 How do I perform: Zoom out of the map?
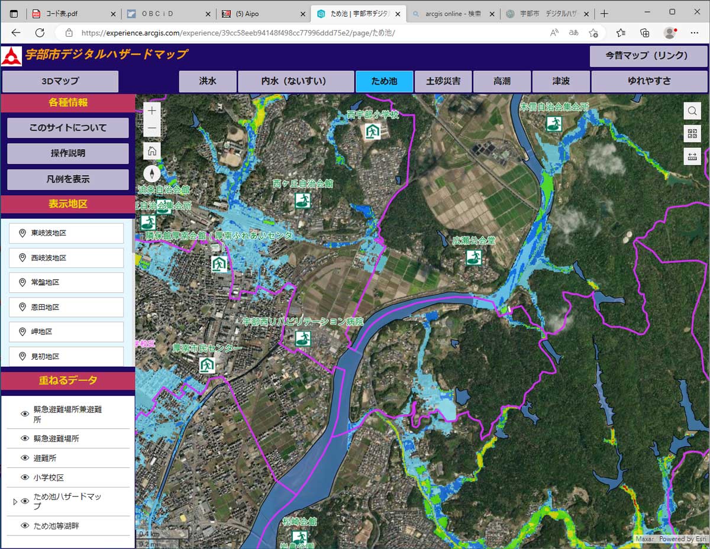[152, 128]
